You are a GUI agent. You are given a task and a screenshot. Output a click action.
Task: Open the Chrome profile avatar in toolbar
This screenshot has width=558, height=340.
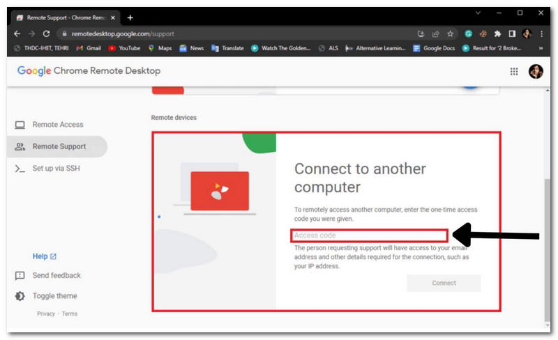pyautogui.click(x=527, y=33)
